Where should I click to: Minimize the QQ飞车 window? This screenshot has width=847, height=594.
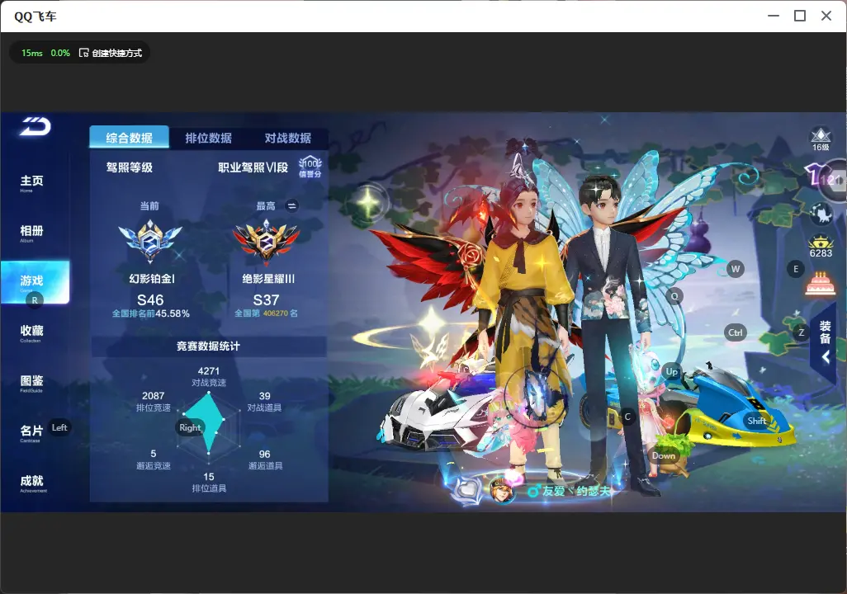pyautogui.click(x=774, y=16)
